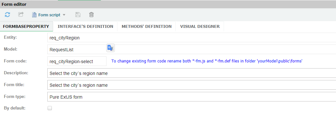Click the Google Translate icon near Model

pos(110,48)
